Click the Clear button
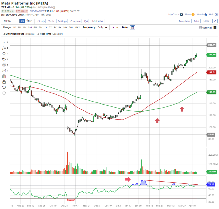The height and width of the screenshot is (209, 219). [x=206, y=21]
